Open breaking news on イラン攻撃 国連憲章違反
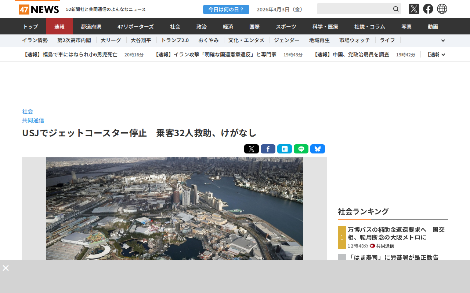Image resolution: width=470 pixels, height=293 pixels. 215,55
